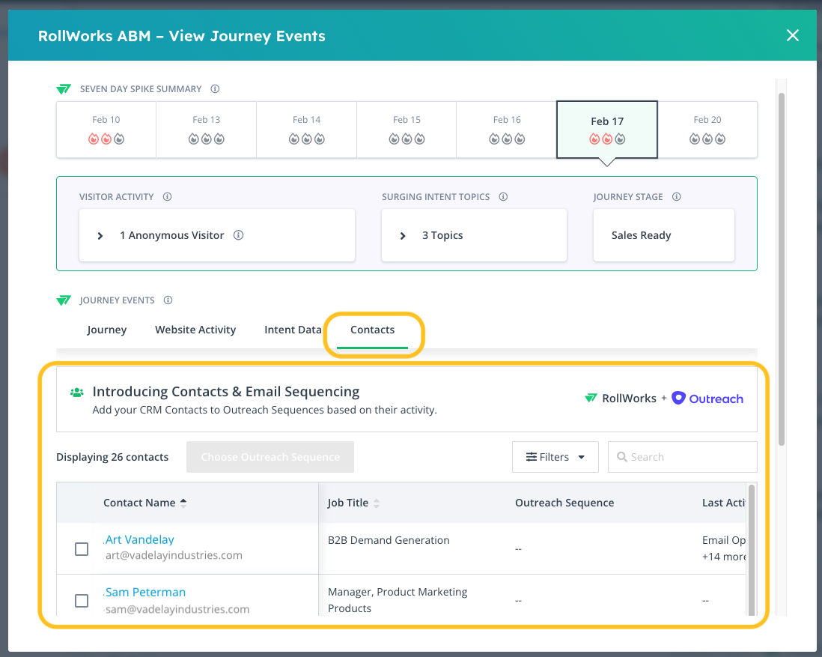Select the Feb 20 spike day card

(707, 130)
